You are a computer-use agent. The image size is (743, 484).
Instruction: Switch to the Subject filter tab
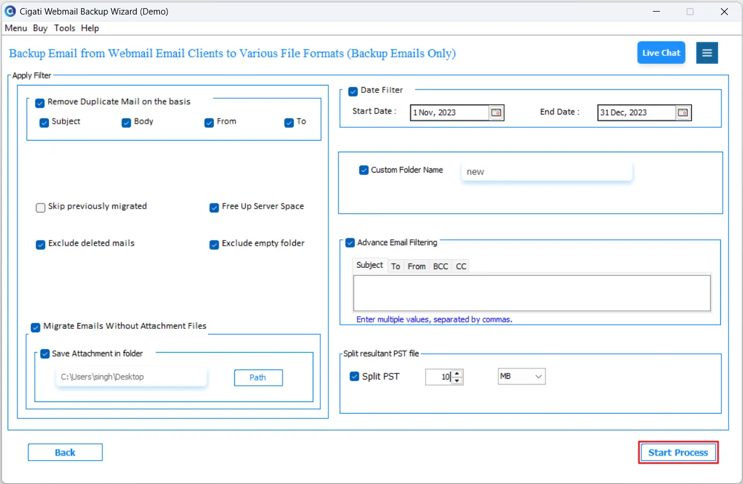[x=370, y=265]
